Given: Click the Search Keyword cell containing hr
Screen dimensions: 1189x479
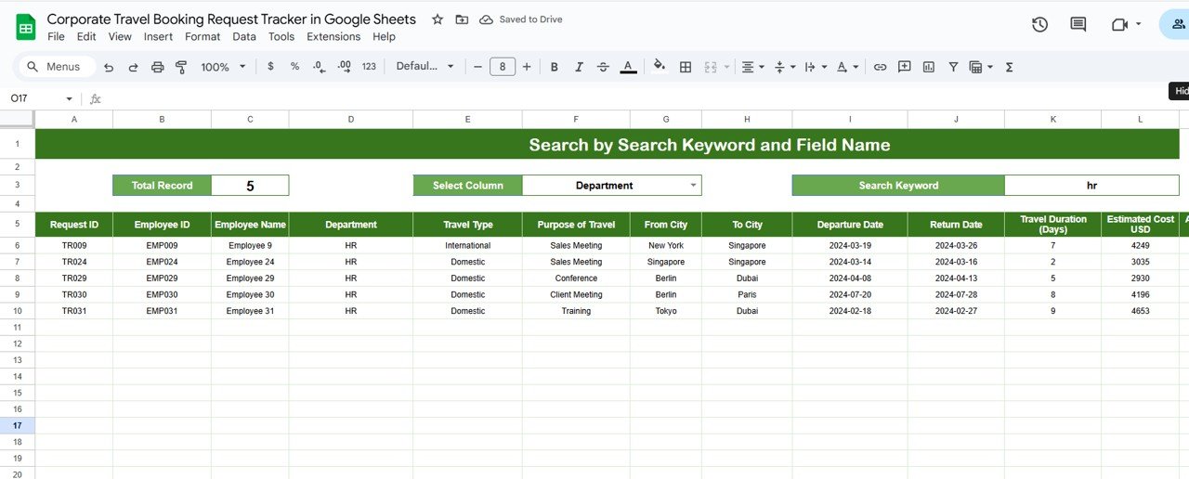Looking at the screenshot, I should tap(1091, 186).
